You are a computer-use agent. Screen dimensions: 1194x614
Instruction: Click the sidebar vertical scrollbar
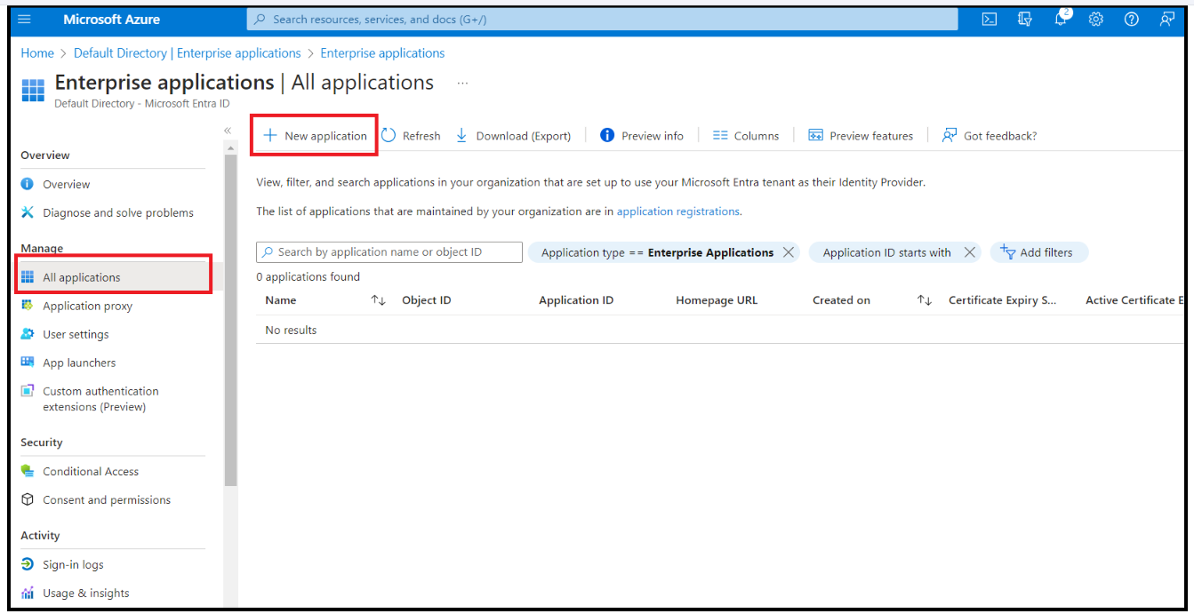231,320
